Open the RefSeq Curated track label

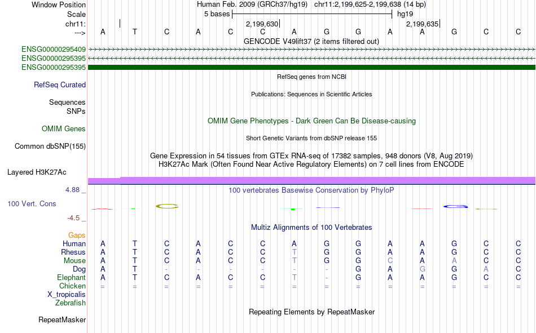59,85
